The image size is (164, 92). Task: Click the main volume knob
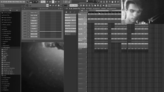[27, 2]
